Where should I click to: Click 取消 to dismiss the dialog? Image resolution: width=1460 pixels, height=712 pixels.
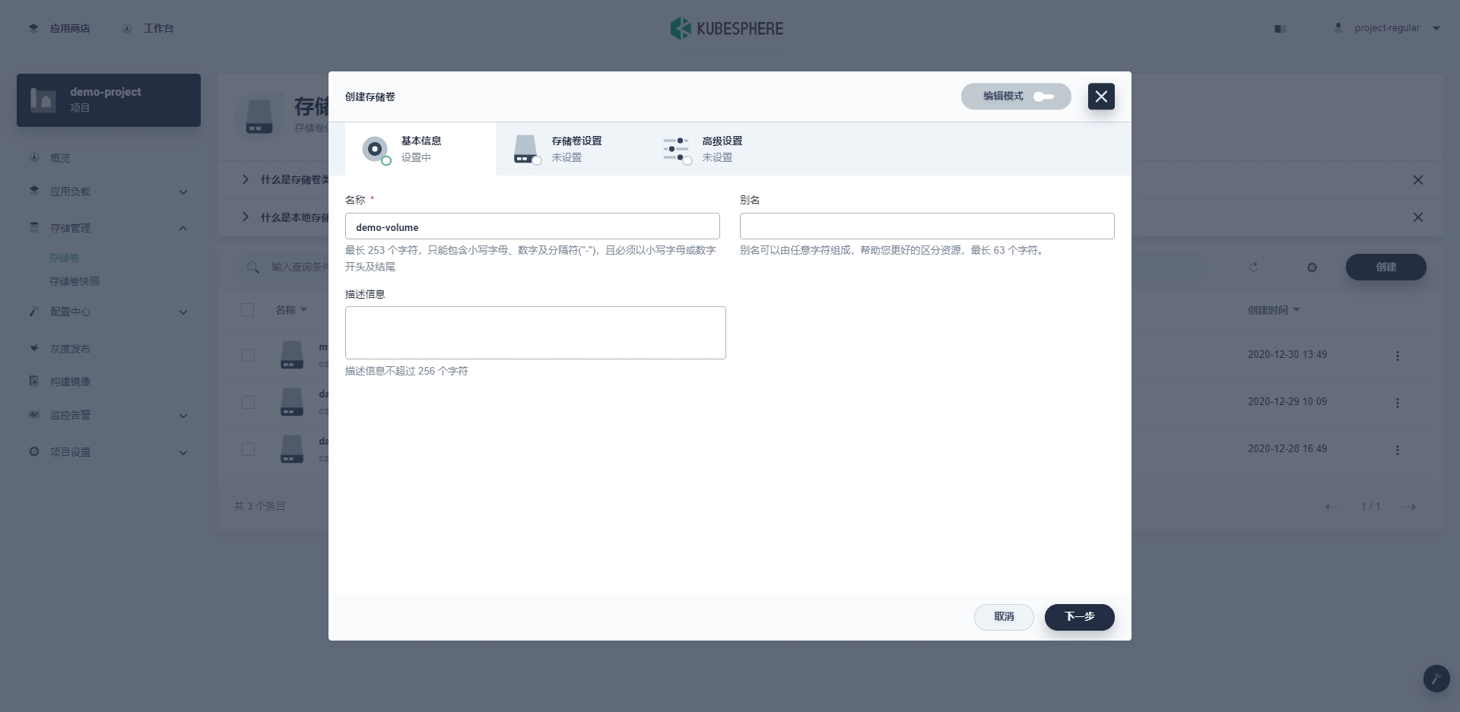[x=1004, y=617]
